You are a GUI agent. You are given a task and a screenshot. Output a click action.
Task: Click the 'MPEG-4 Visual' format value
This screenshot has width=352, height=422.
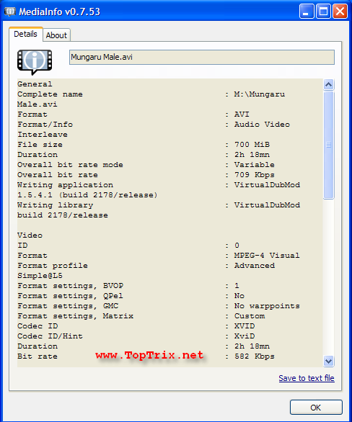coord(267,256)
